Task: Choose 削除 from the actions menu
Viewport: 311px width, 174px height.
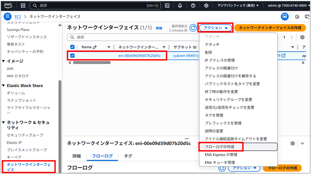Action: pos(238,52)
